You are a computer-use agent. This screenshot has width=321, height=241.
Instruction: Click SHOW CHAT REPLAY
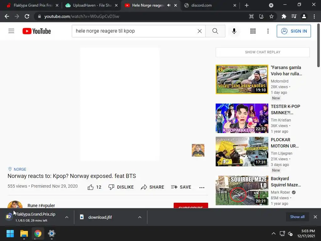[262, 52]
